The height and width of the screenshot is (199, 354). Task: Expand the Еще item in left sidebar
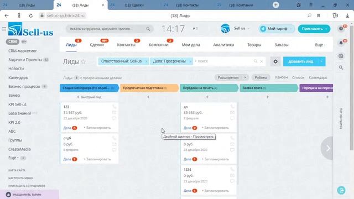point(13,158)
